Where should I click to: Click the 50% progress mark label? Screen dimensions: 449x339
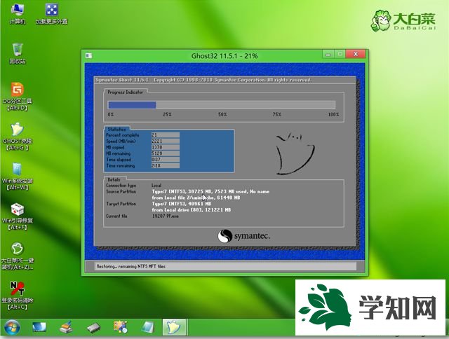pos(222,114)
